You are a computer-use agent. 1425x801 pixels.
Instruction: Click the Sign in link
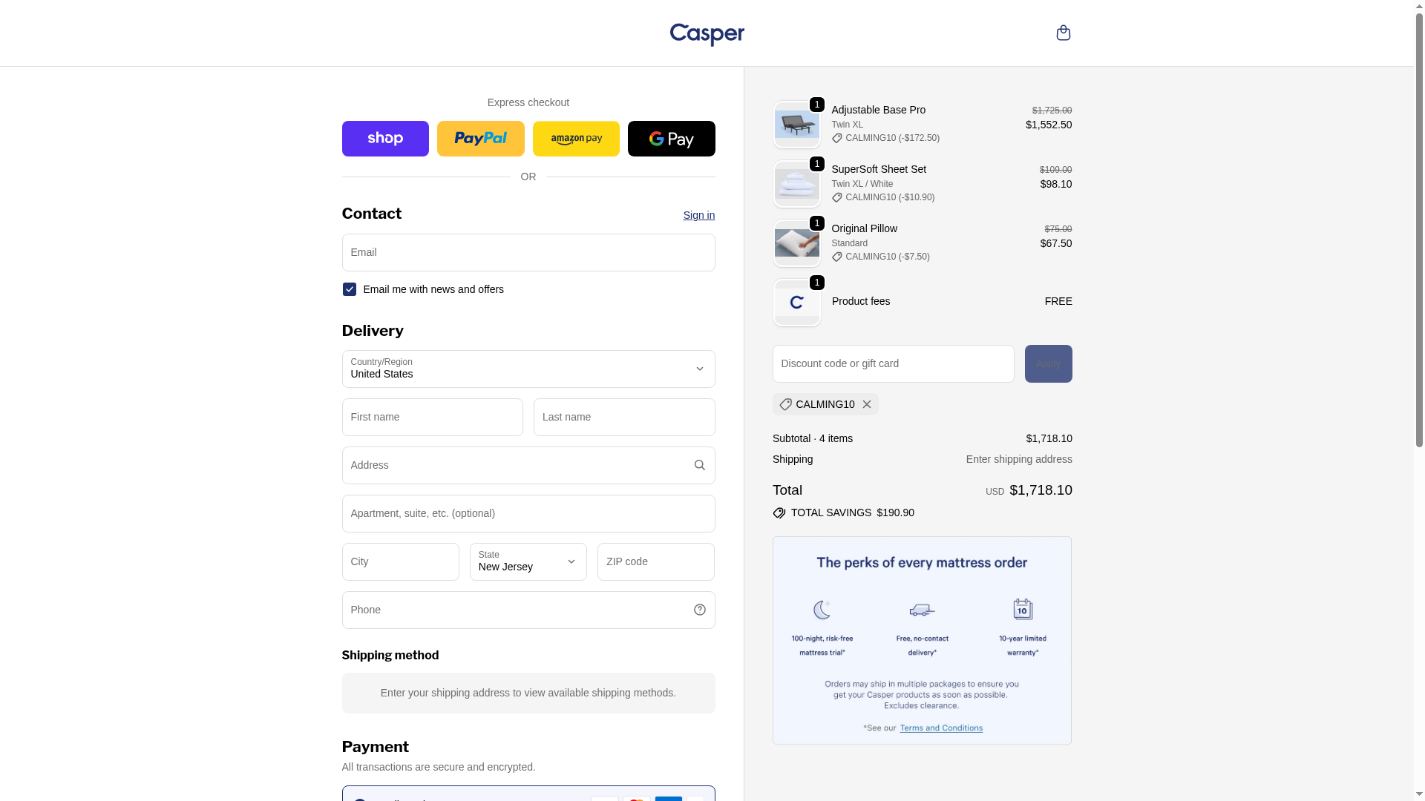tap(699, 215)
